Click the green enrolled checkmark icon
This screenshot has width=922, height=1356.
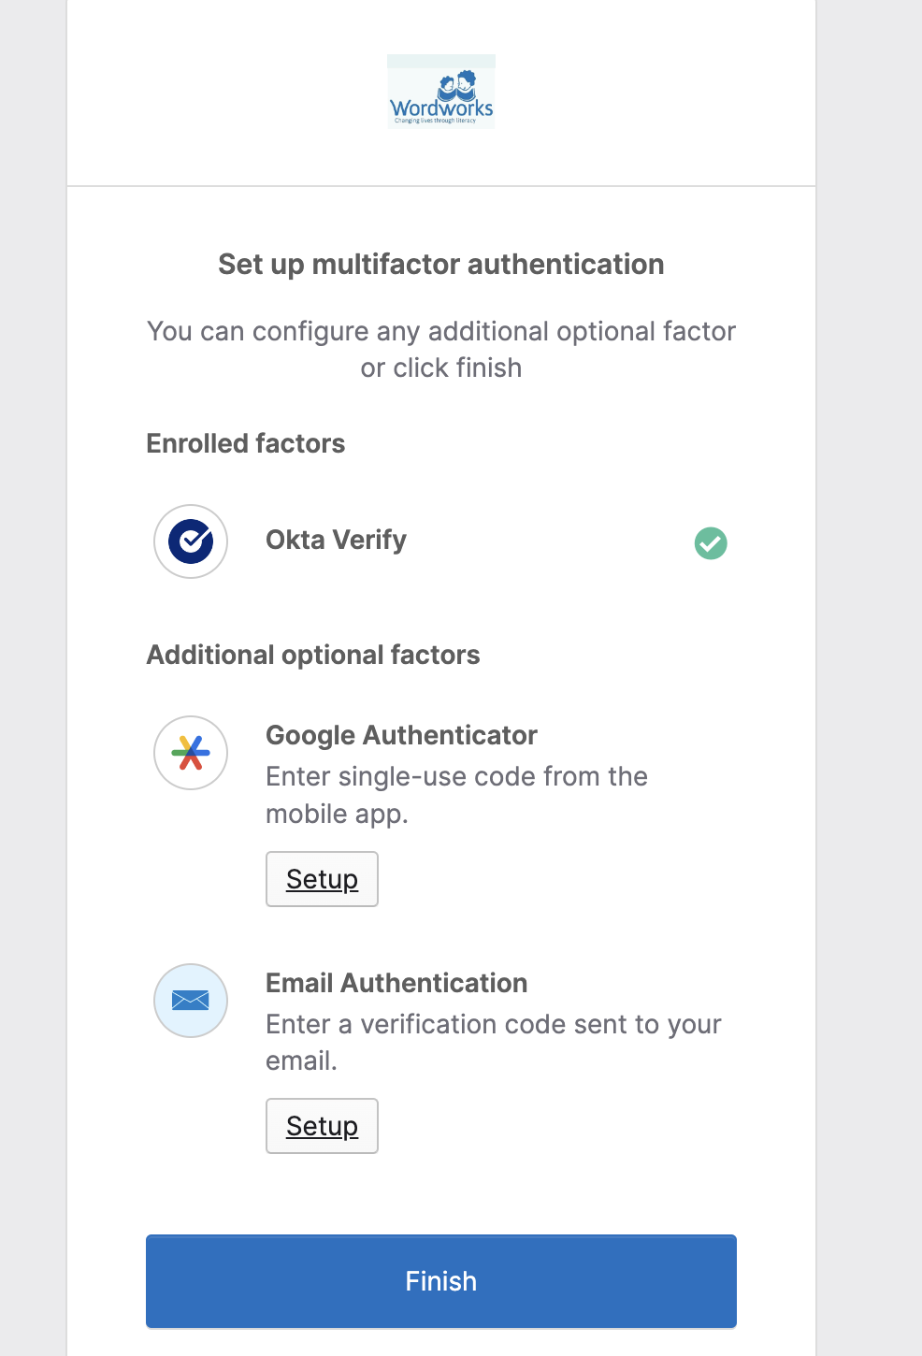coord(711,542)
